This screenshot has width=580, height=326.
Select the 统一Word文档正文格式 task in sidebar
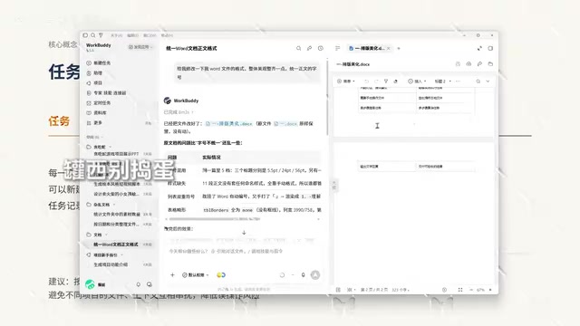tap(119, 244)
